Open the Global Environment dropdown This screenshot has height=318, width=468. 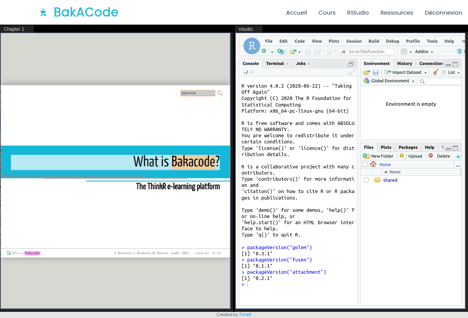coord(389,81)
